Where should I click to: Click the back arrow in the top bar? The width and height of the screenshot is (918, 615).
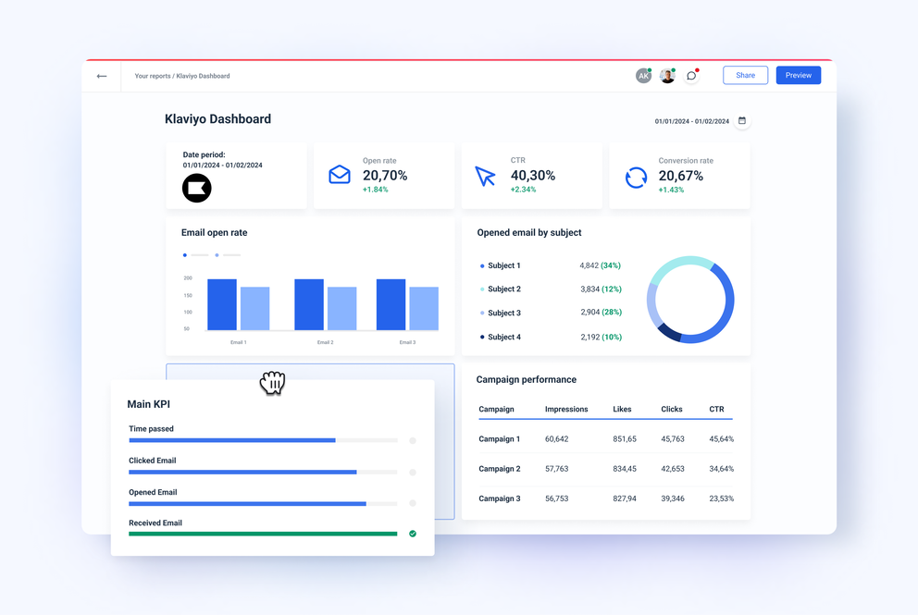(x=102, y=76)
